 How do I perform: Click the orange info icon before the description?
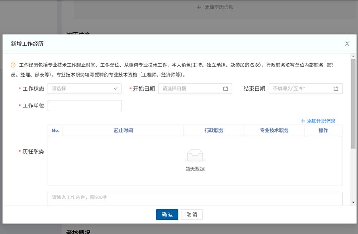[13, 65]
